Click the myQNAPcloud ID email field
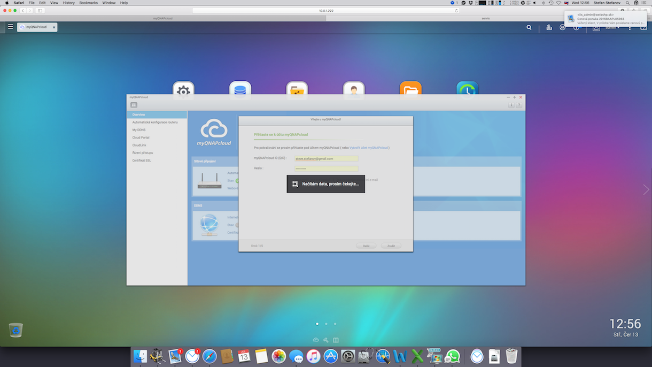 click(x=326, y=158)
